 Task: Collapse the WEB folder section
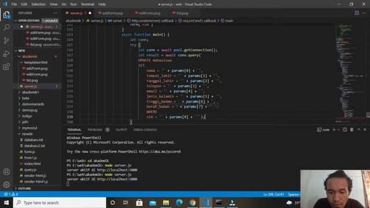(16, 51)
